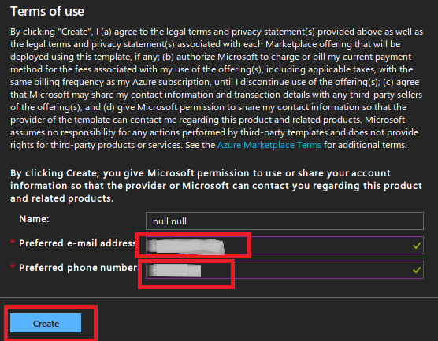
Task: Click the Preferred phone number label
Action: point(78,268)
